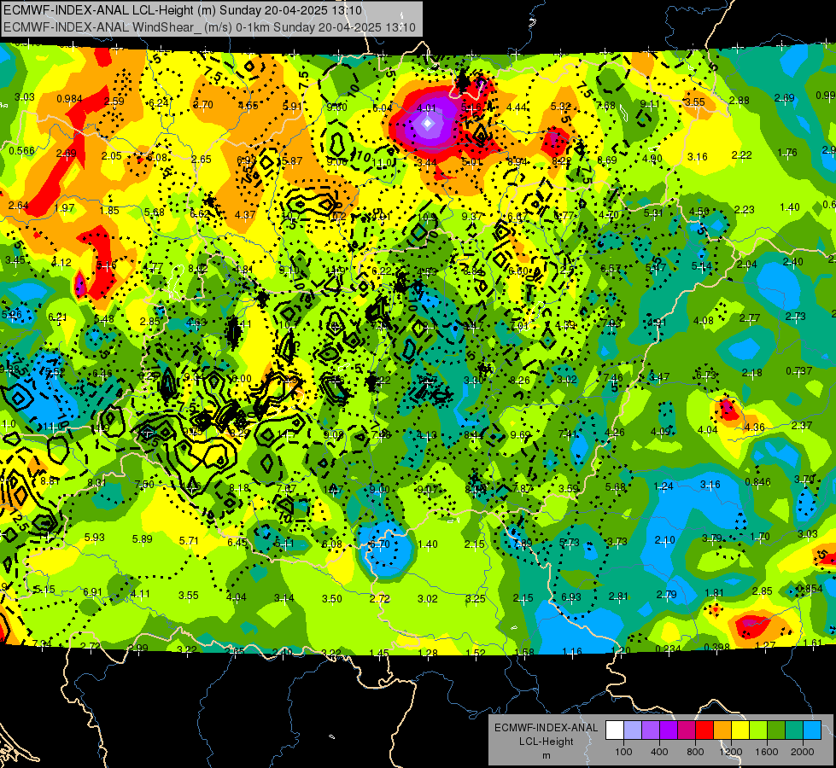Click the grid value 6.21

pos(57,317)
